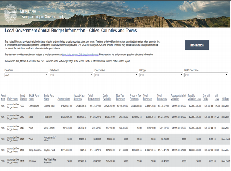Viewport: 231px width, 171px height.
Task: Click the $81,373.00 appropriations value
Action: pyautogui.click(x=67, y=128)
